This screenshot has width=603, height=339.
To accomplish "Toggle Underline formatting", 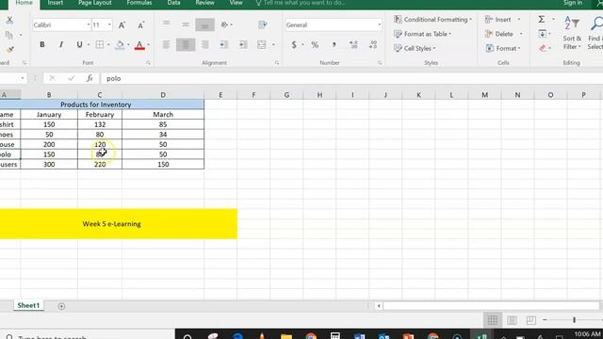I will [79, 44].
